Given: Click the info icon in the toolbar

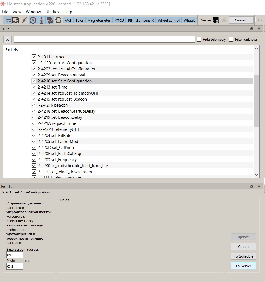Looking at the screenshot, I should pos(41,20).
